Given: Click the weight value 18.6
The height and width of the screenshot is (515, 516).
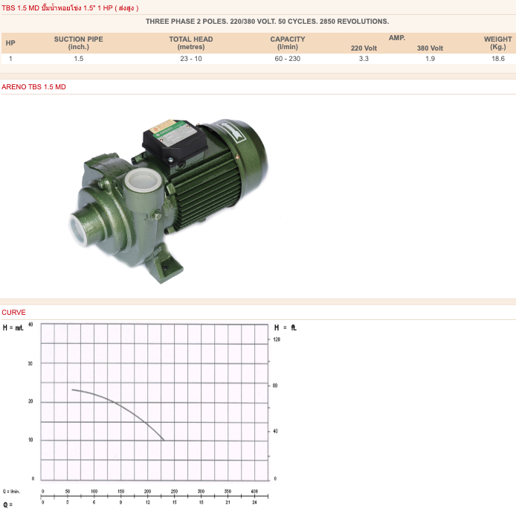Looking at the screenshot, I should click(498, 59).
